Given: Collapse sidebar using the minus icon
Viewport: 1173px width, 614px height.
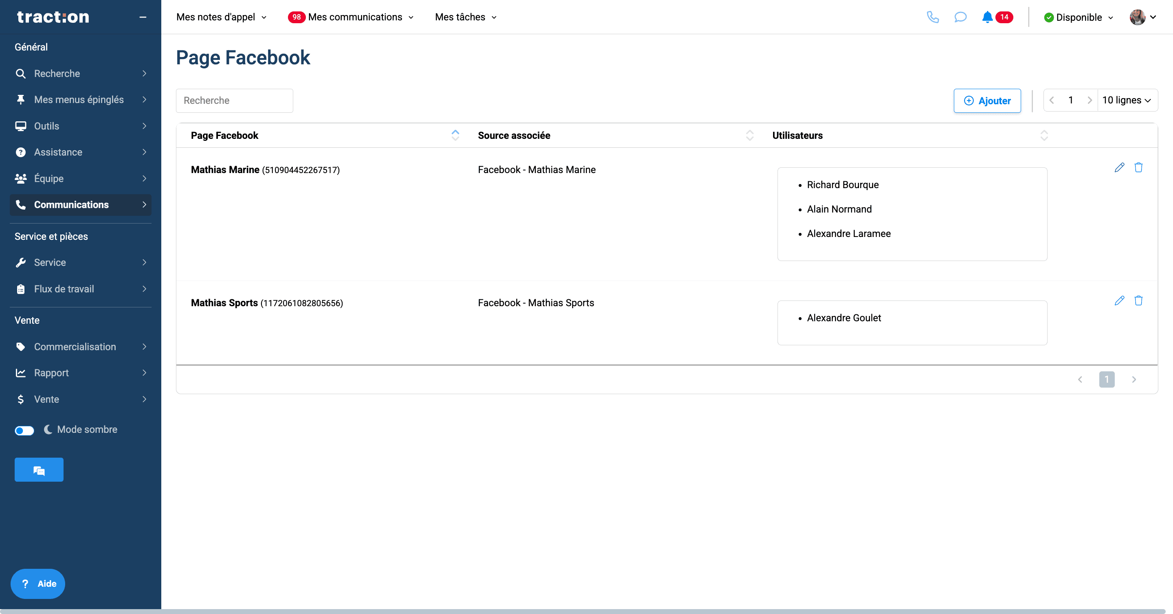Looking at the screenshot, I should [x=143, y=17].
